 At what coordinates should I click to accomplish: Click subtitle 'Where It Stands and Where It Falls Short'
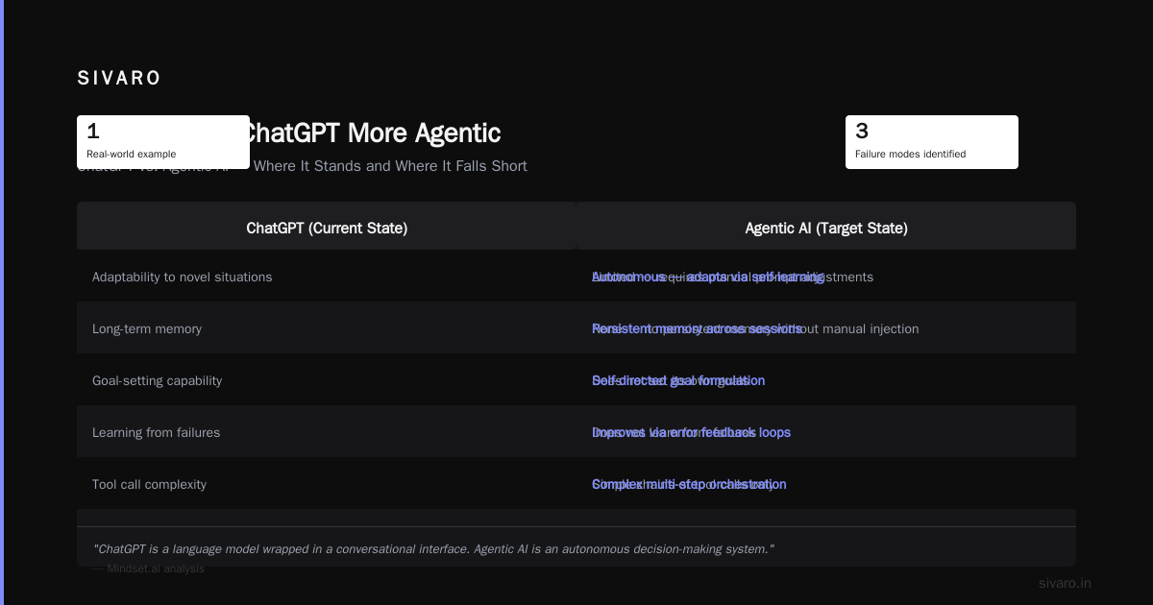tap(390, 166)
